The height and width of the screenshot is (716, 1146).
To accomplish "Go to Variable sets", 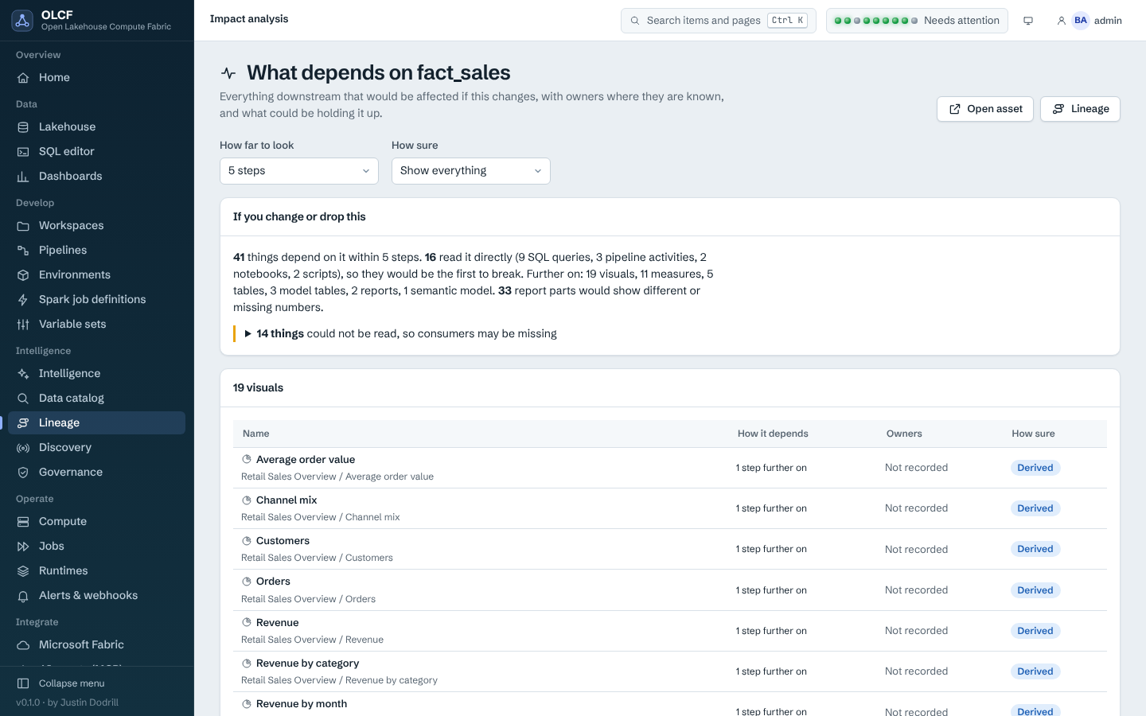I will click(96, 324).
